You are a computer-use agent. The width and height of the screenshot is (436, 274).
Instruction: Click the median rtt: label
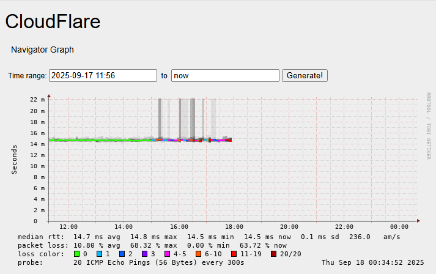pos(41,237)
